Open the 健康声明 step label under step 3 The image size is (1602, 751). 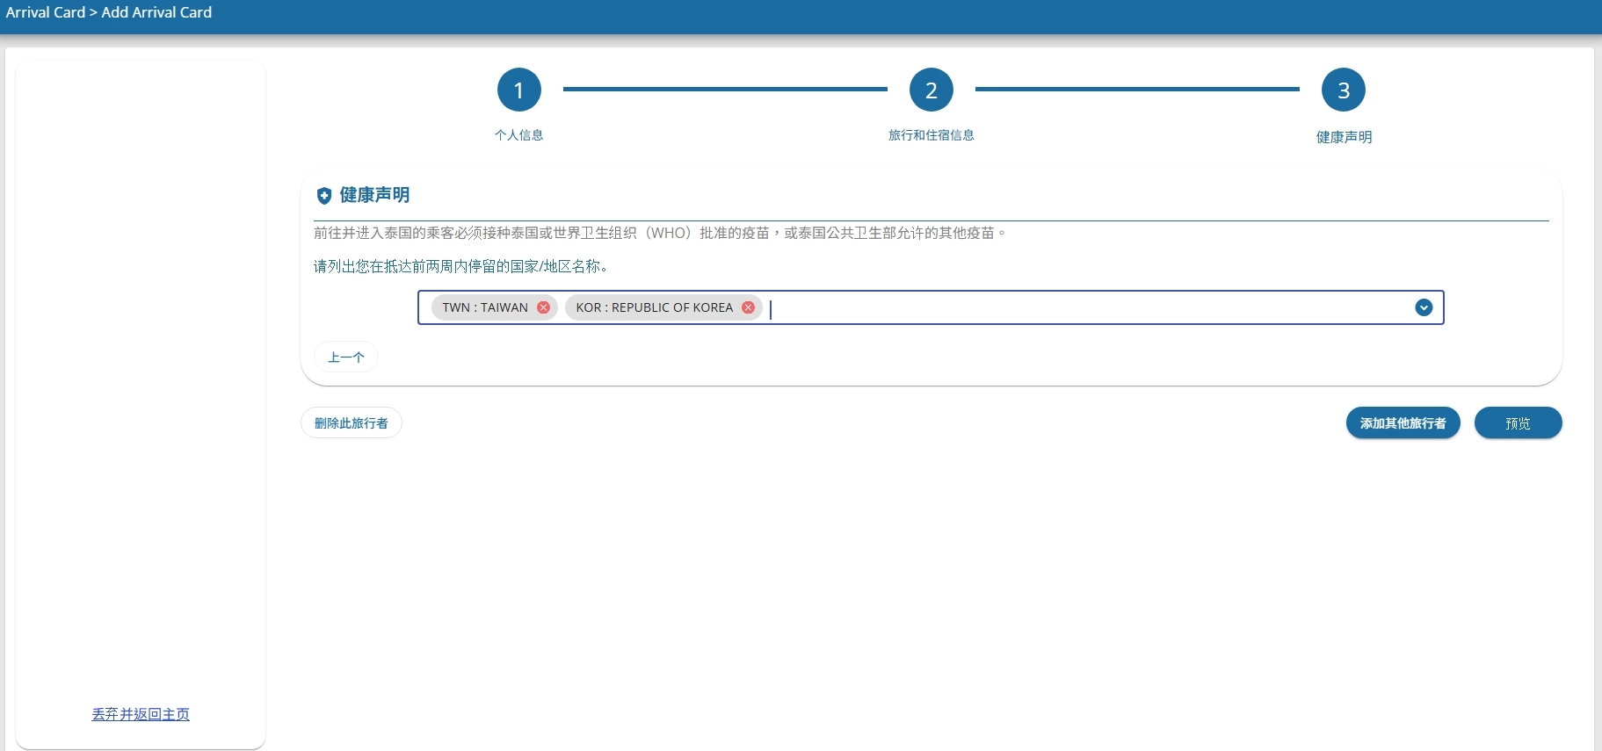[x=1343, y=137]
